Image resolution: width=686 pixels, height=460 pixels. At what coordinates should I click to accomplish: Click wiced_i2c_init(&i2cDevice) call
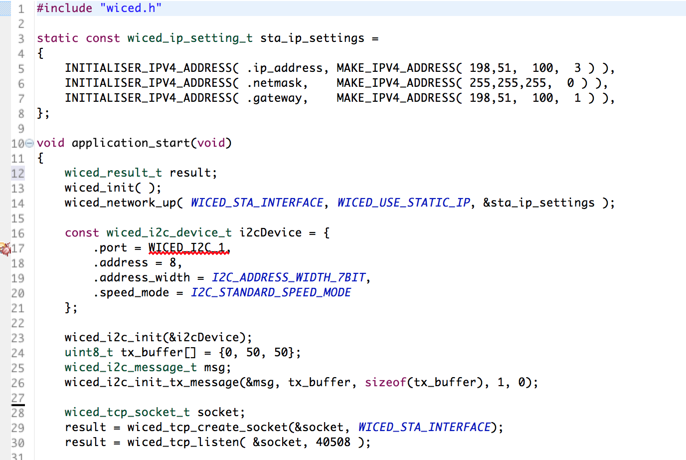click(159, 337)
